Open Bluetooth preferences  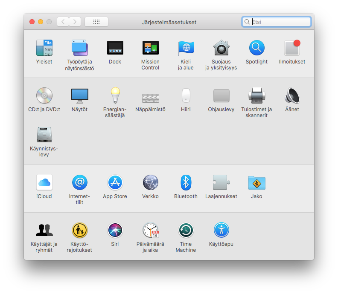coord(186,183)
